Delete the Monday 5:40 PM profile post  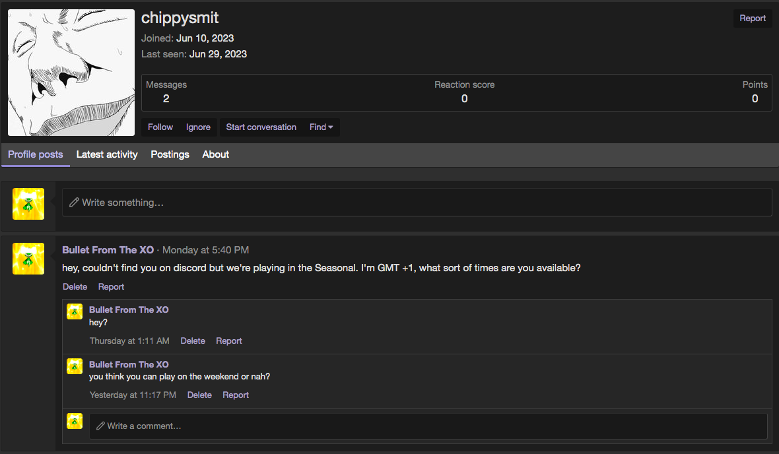(75, 287)
